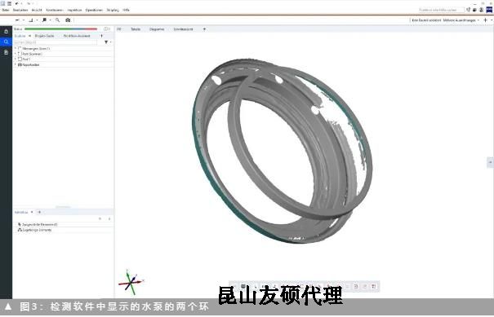
Task: Open the Operationen menu
Action: 94,10
